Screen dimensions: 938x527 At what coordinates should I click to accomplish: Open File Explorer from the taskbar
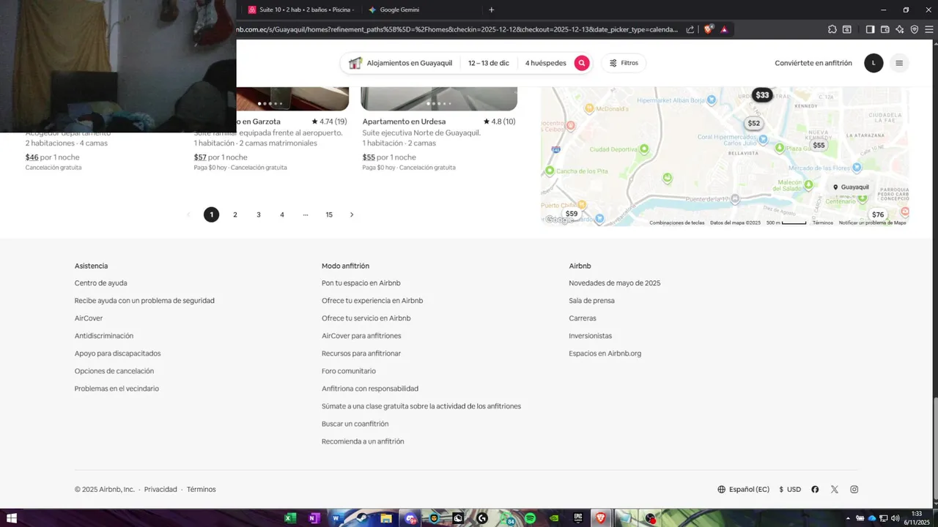tap(386, 518)
